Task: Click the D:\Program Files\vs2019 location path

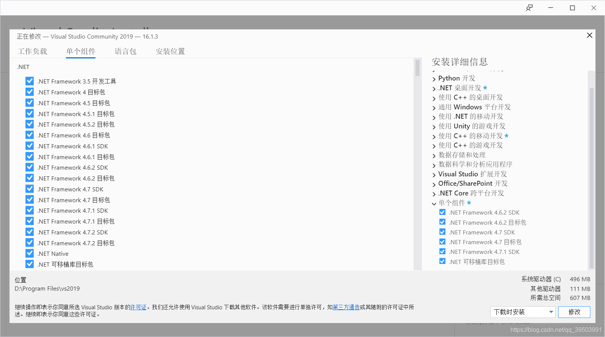Action: tap(47, 288)
